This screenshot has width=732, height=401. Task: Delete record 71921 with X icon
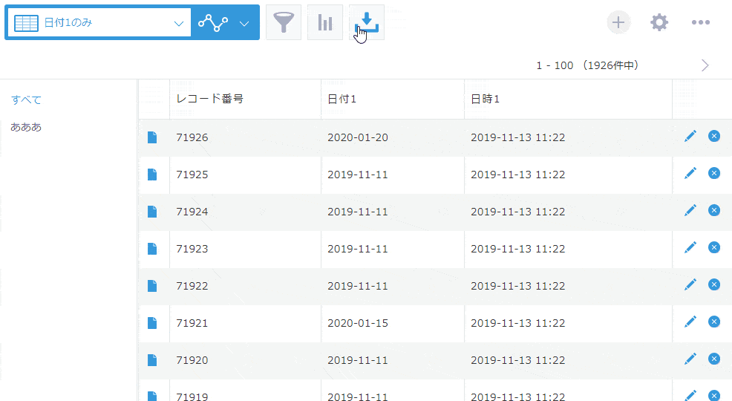(x=713, y=322)
